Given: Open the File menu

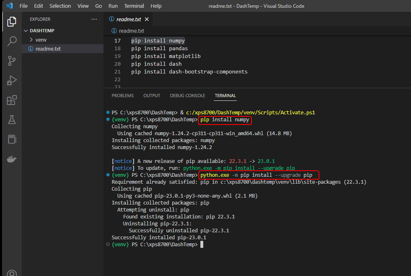Looking at the screenshot, I should tap(24, 6).
